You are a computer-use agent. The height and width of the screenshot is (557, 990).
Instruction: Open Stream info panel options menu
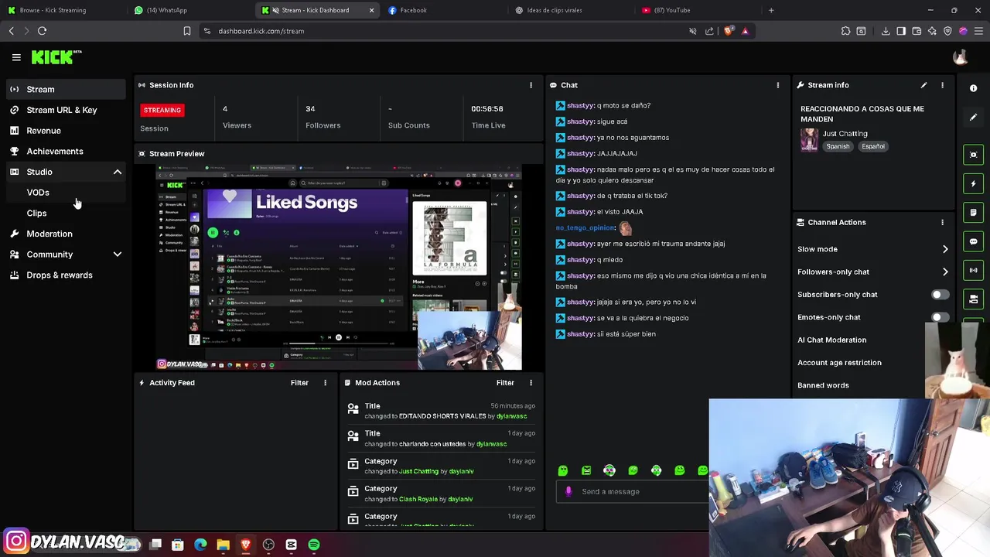[x=942, y=85]
